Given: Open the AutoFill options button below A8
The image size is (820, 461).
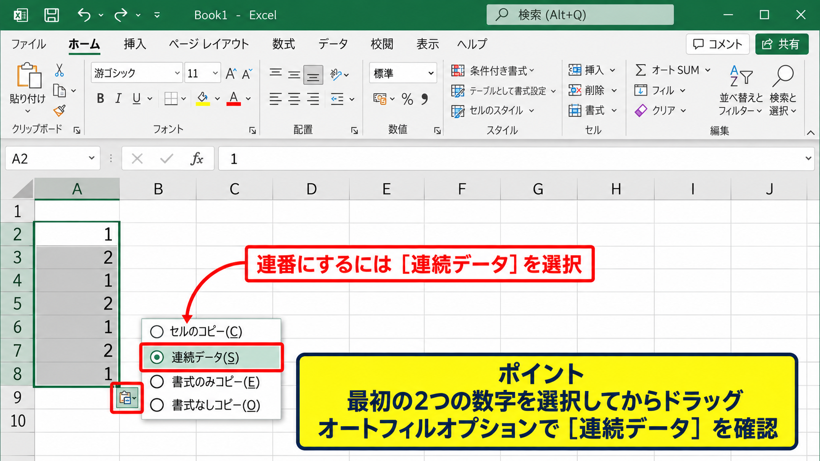Looking at the screenshot, I should coord(127,398).
